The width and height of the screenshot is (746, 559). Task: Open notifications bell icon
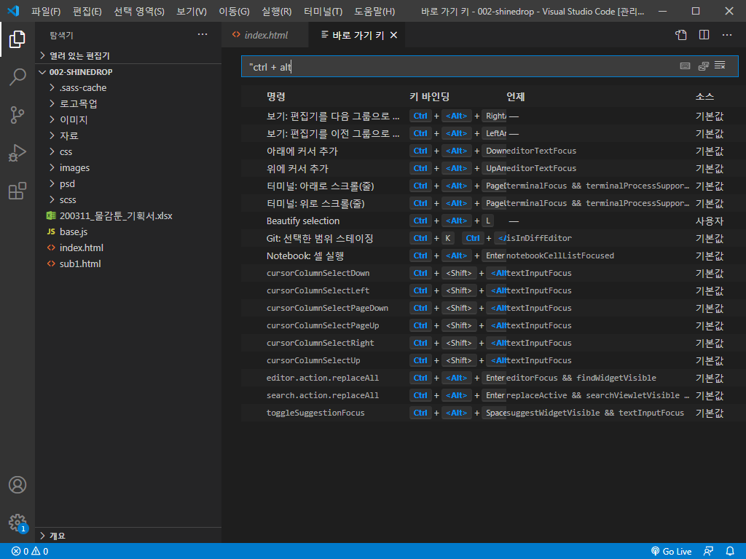[x=730, y=552]
